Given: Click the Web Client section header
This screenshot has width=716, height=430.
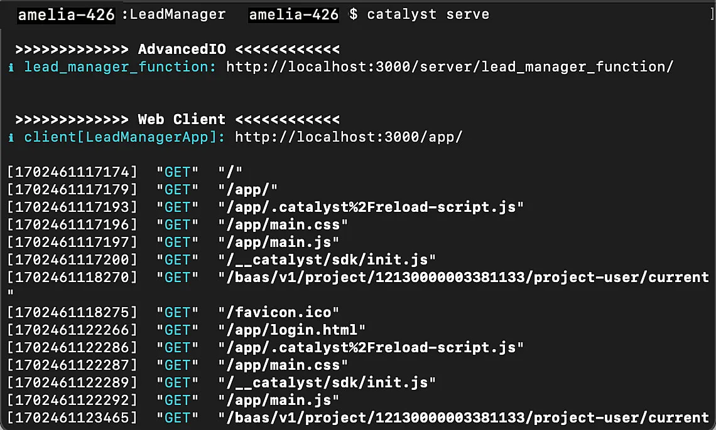Looking at the screenshot, I should point(182,119).
